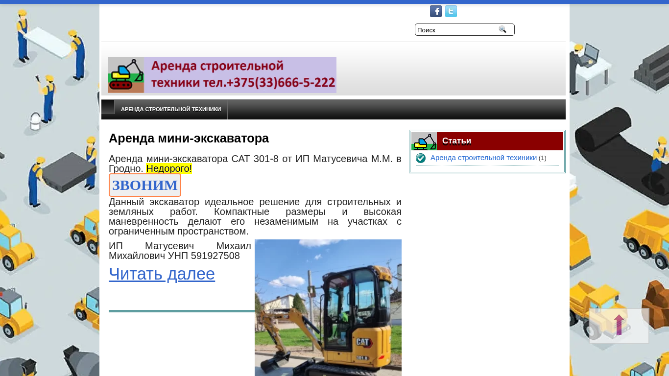Viewport: 669px width, 376px height.
Task: Open the Facebook social icon
Action: pos(436,11)
